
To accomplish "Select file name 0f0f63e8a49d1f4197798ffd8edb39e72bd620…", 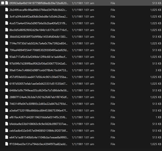I will (x=39, y=3).
